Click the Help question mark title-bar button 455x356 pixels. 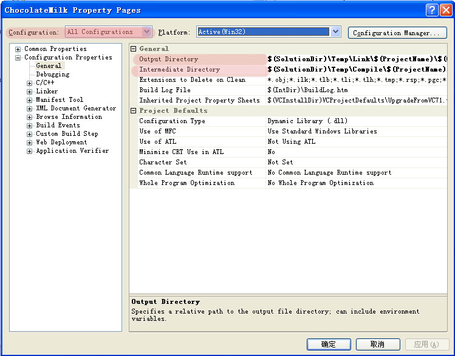click(x=432, y=10)
